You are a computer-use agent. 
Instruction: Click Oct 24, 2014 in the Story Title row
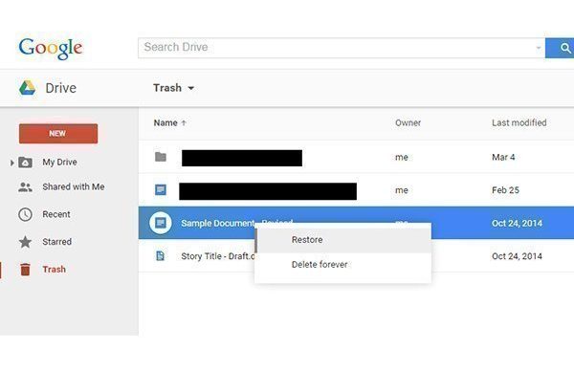(x=517, y=256)
